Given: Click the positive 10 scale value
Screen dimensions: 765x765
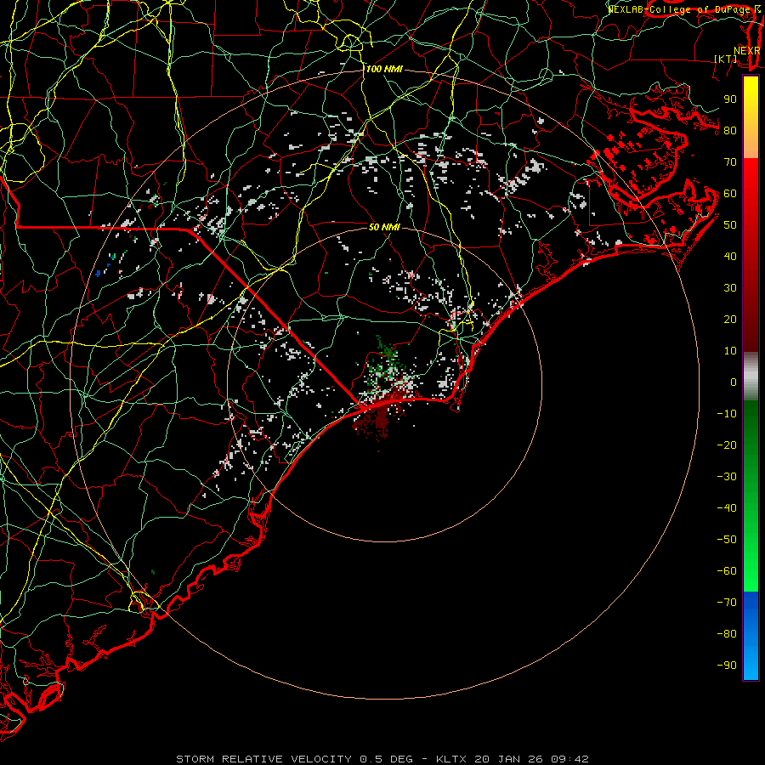Looking at the screenshot, I should pos(730,351).
